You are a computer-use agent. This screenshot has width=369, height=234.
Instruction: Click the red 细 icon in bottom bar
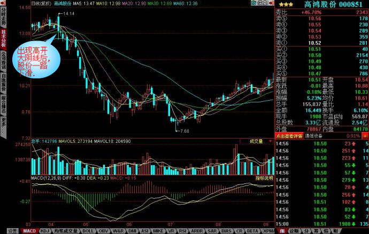pyautogui.click(x=280, y=231)
